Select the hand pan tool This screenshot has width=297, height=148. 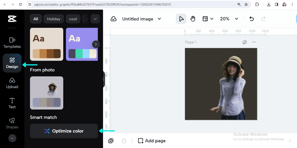[x=193, y=19]
